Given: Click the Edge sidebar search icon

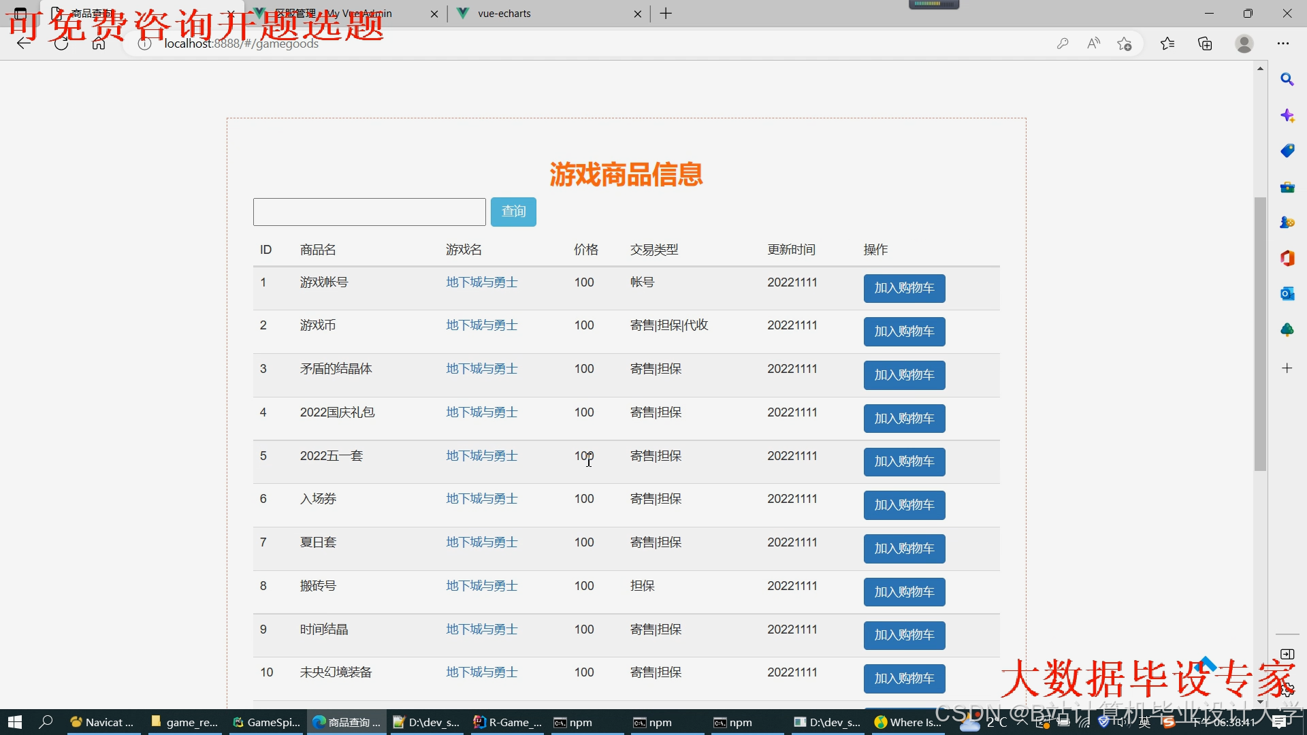Looking at the screenshot, I should click(x=1287, y=80).
